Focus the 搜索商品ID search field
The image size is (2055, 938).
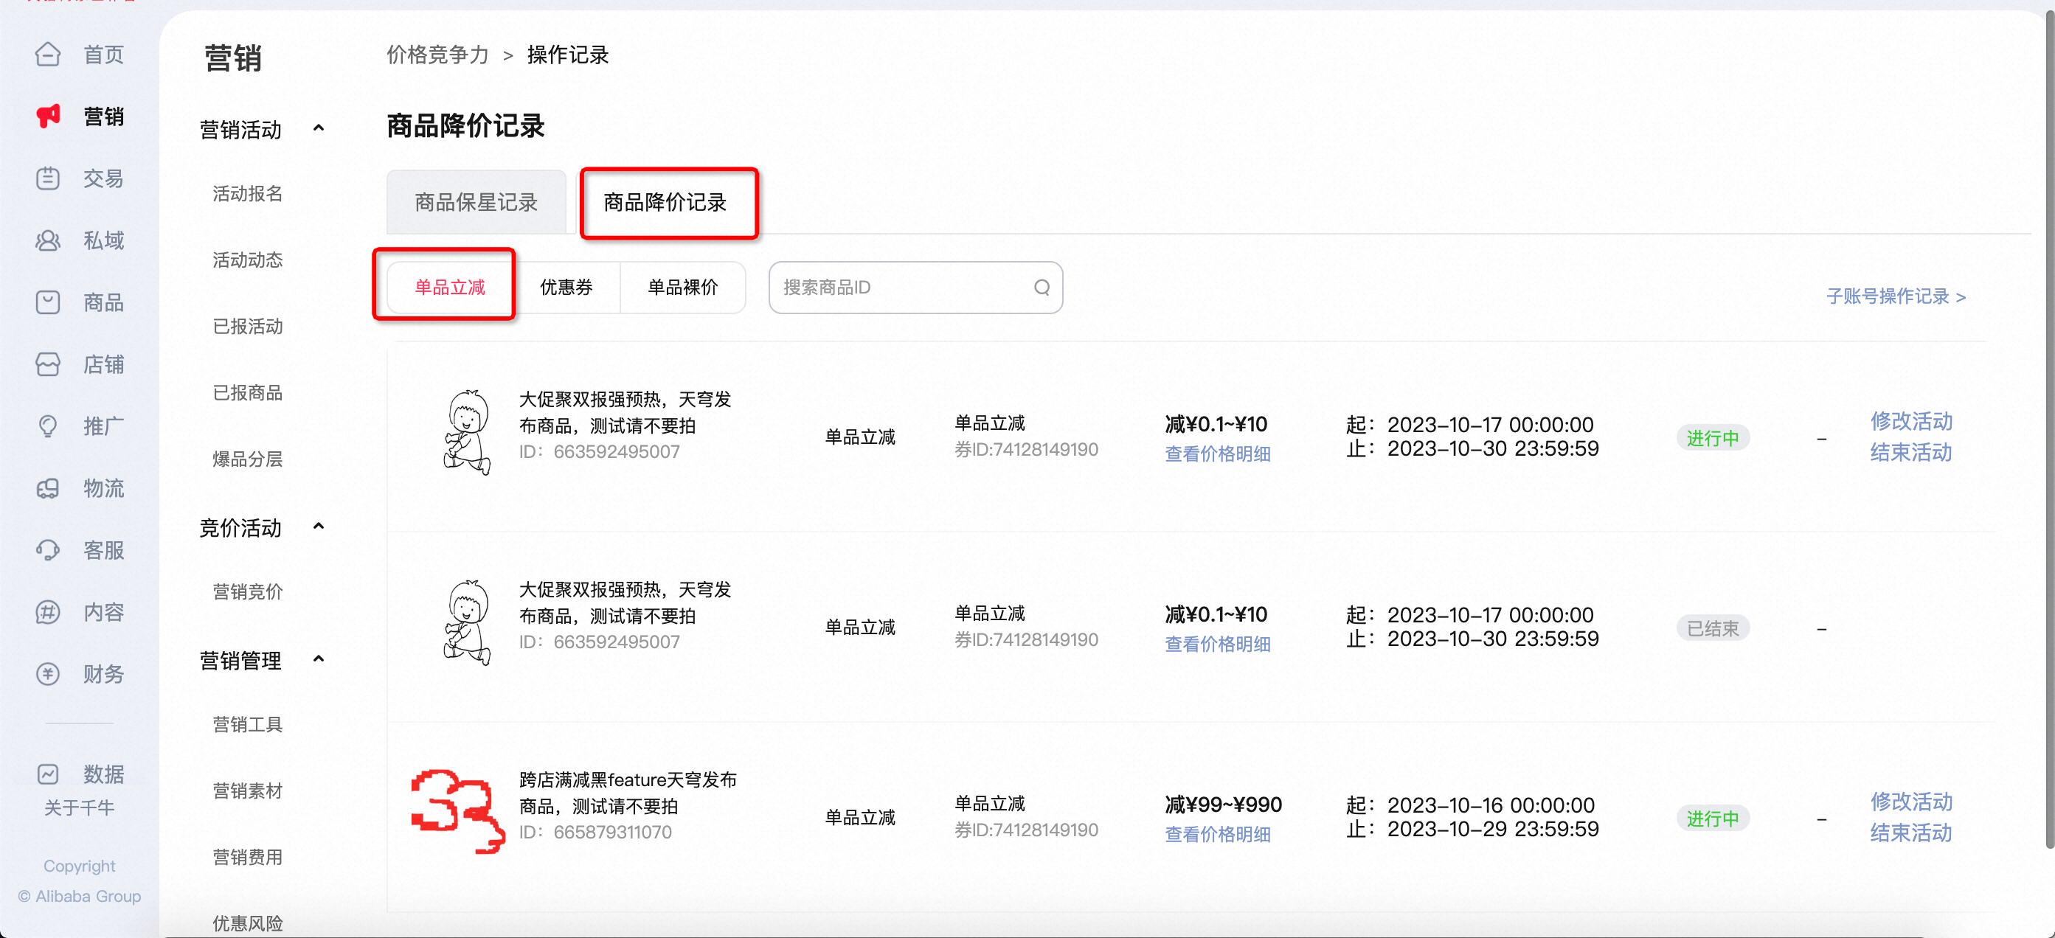coord(915,287)
